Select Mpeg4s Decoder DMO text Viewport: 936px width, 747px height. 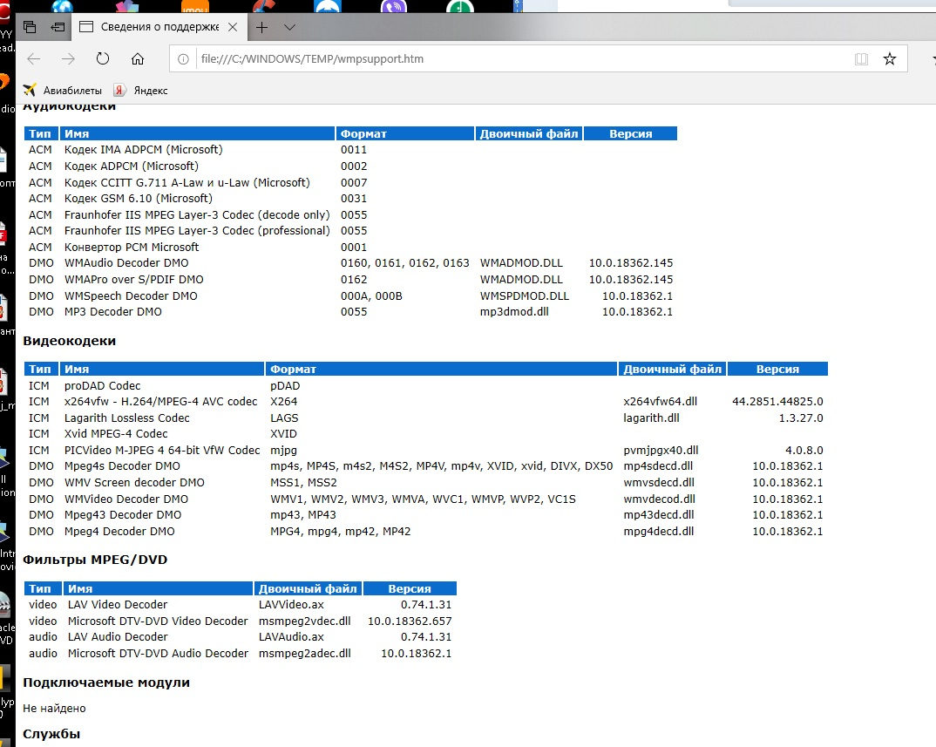click(122, 465)
